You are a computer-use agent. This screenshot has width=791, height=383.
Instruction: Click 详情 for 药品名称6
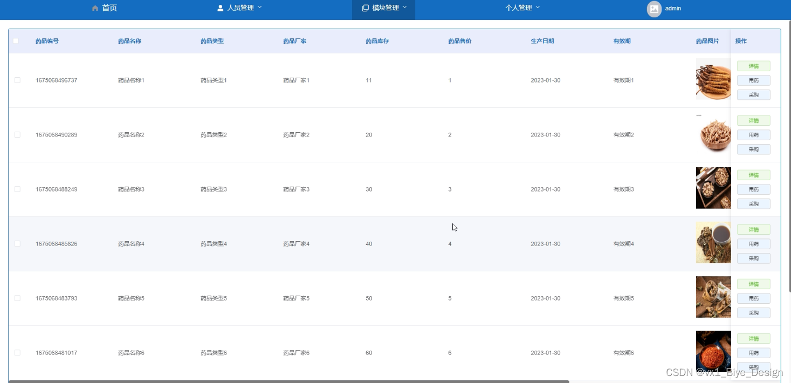pos(754,339)
